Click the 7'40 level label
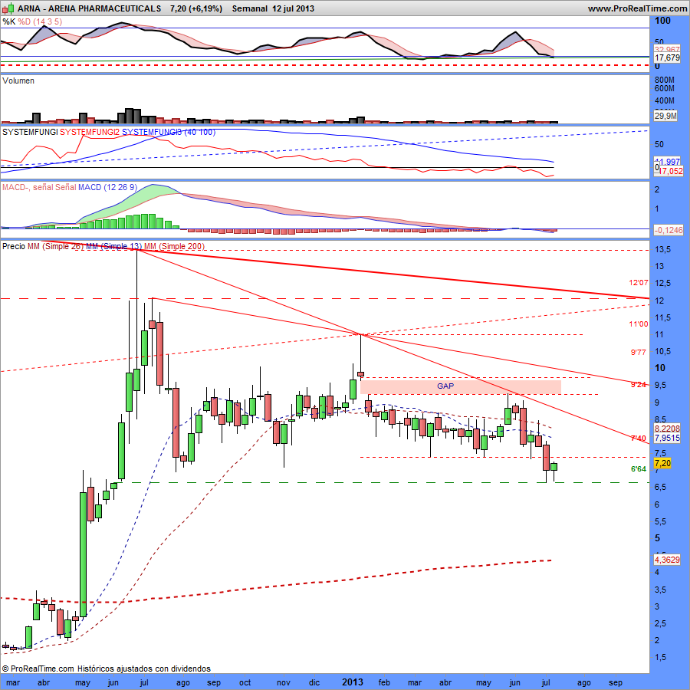690x690 pixels. [639, 439]
